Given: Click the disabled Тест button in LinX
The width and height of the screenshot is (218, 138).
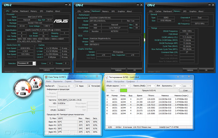Looking at the screenshot, I should 112,90.
